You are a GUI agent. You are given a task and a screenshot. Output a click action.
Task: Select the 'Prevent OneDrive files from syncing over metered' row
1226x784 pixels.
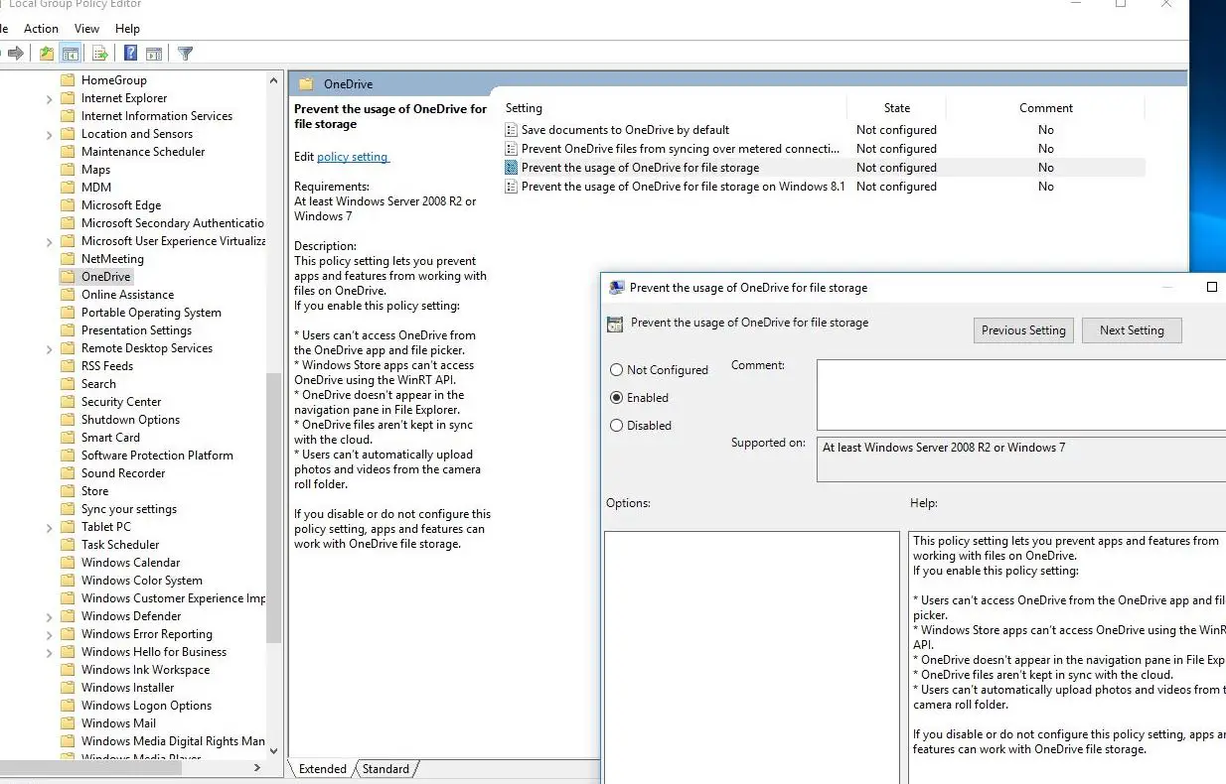pos(825,149)
